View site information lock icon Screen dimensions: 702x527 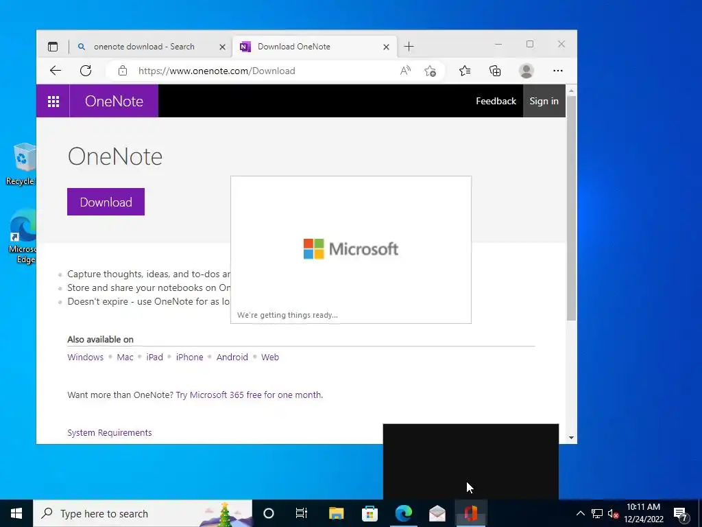click(x=123, y=71)
